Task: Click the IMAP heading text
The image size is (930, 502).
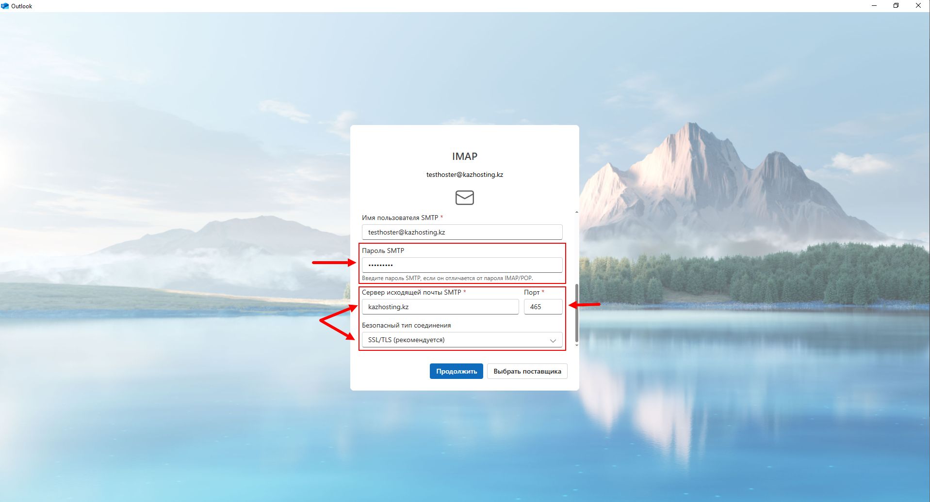Action: coord(464,157)
